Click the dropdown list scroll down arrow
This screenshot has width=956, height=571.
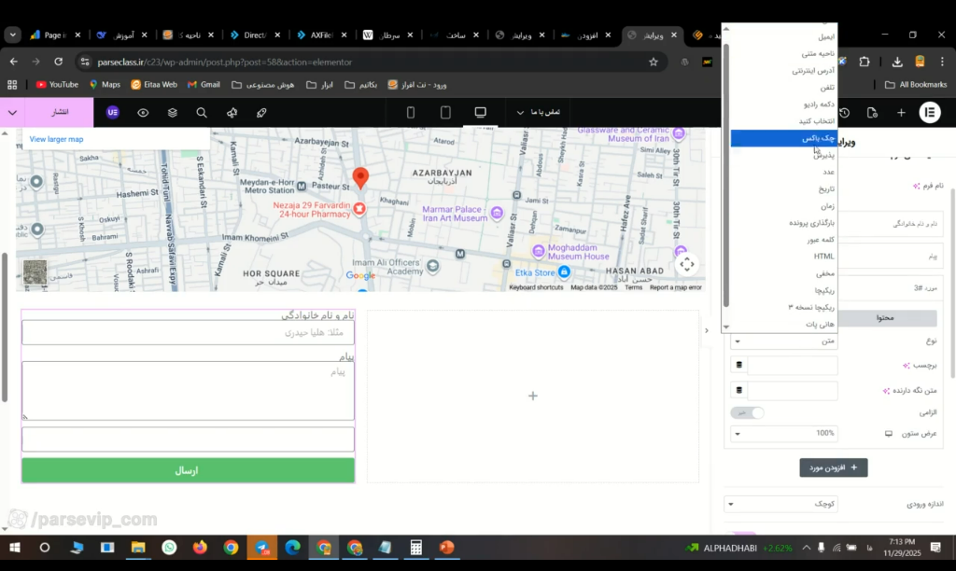725,327
